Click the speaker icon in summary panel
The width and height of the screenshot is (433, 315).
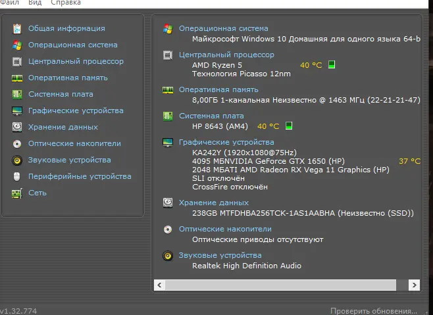[x=168, y=256]
